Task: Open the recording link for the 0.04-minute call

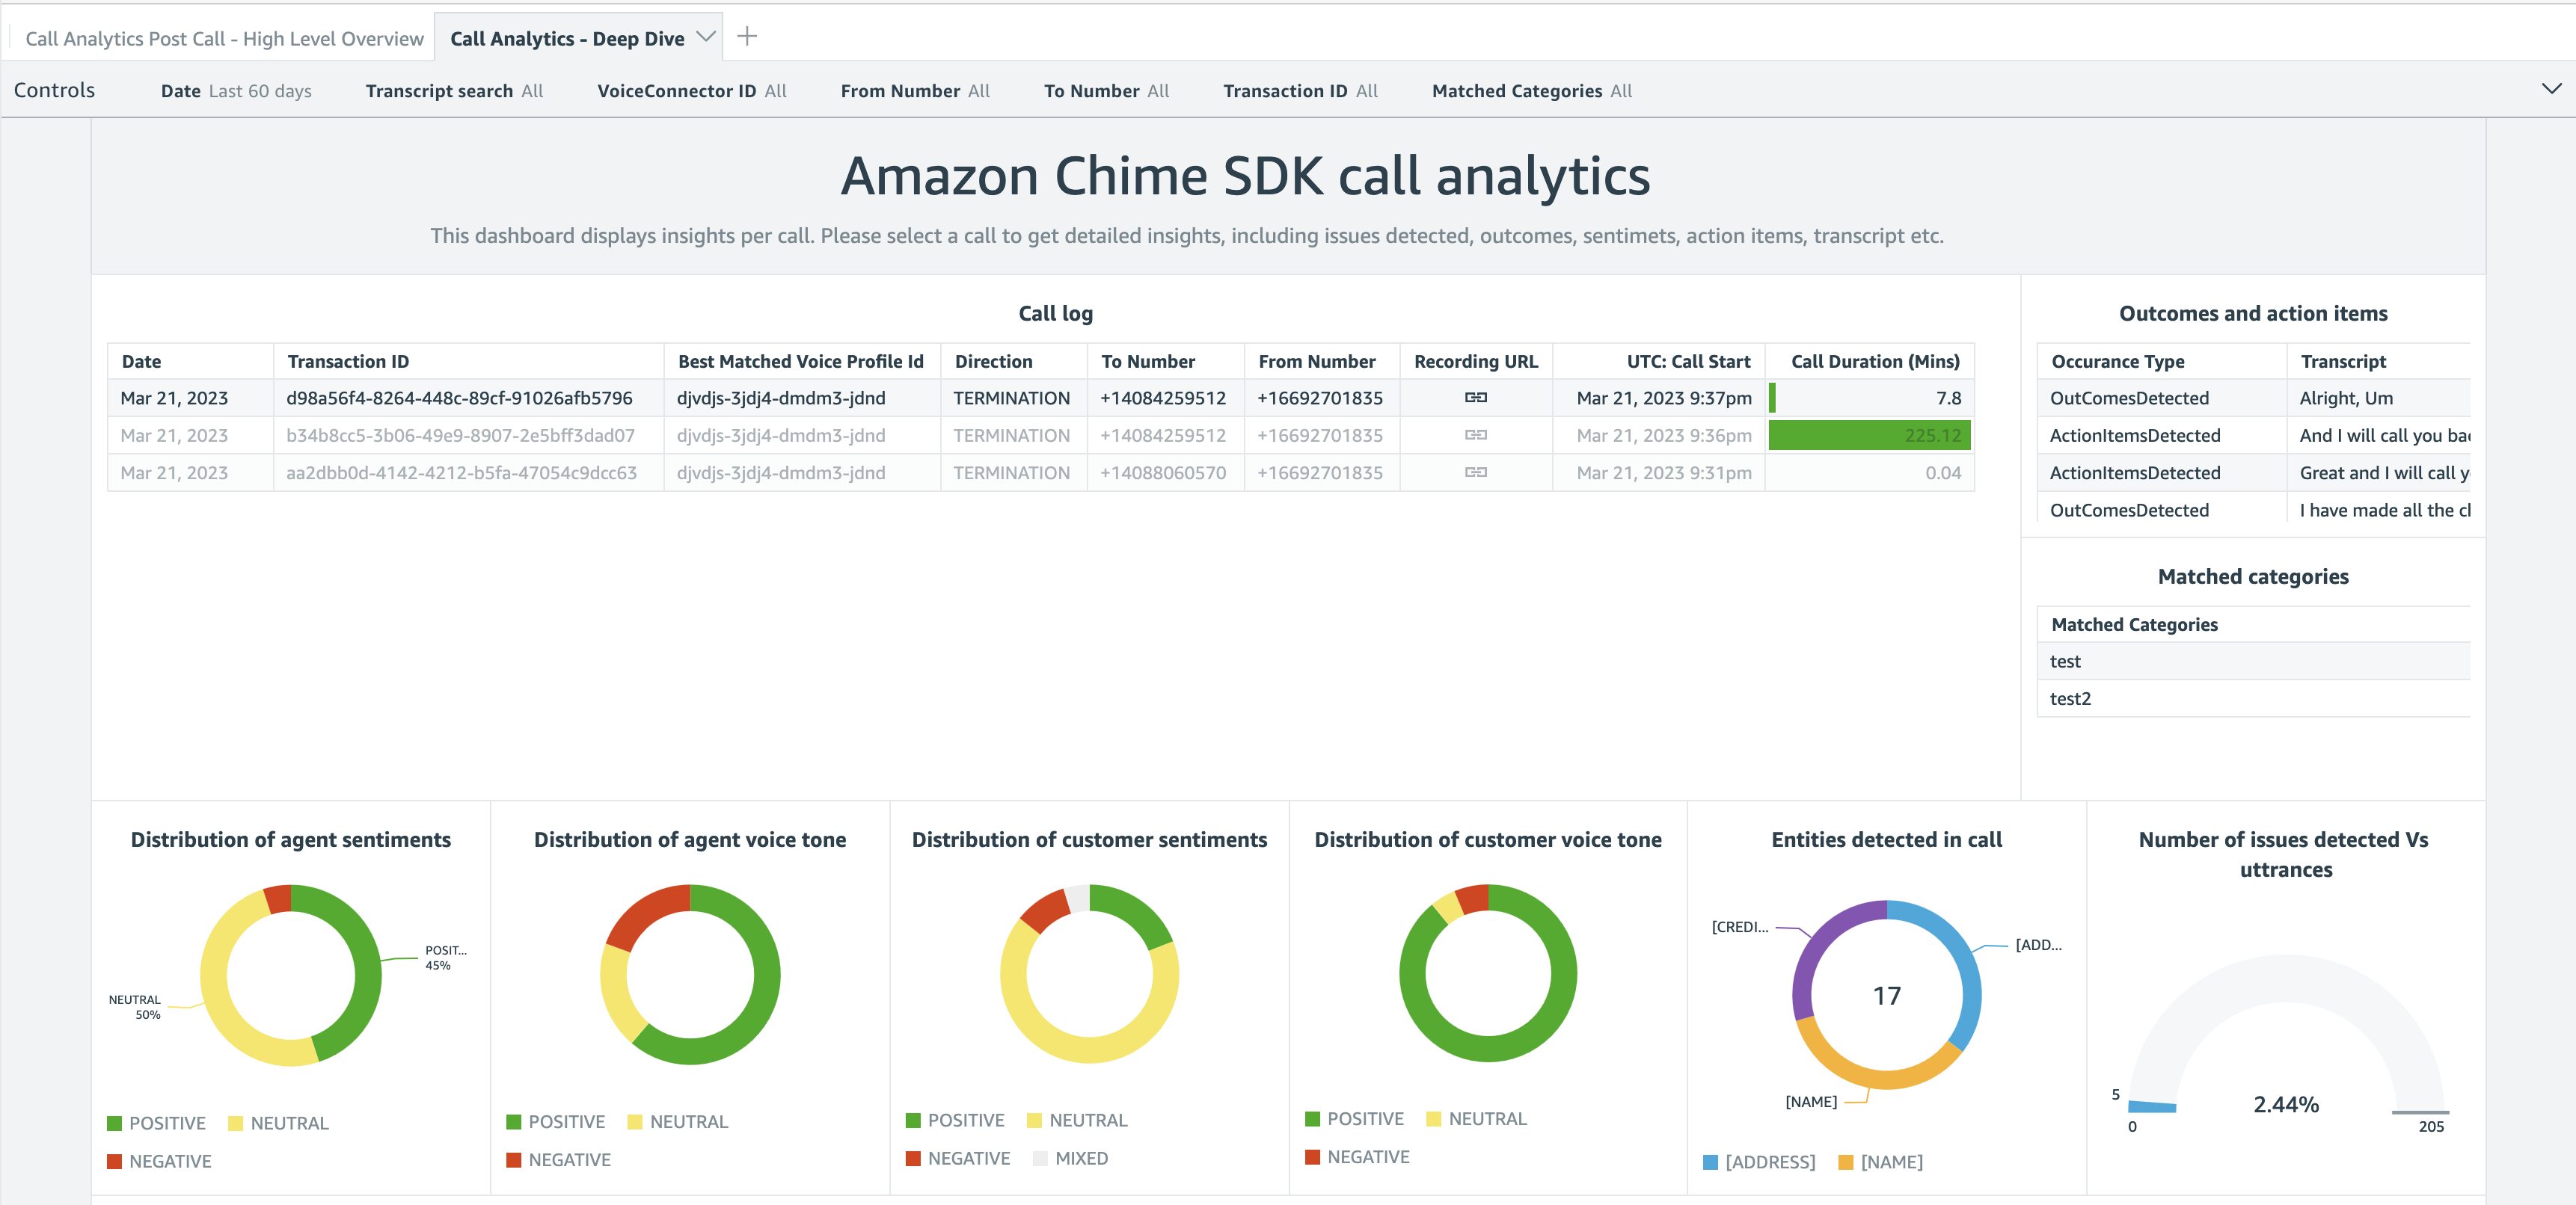Action: click(x=1476, y=472)
